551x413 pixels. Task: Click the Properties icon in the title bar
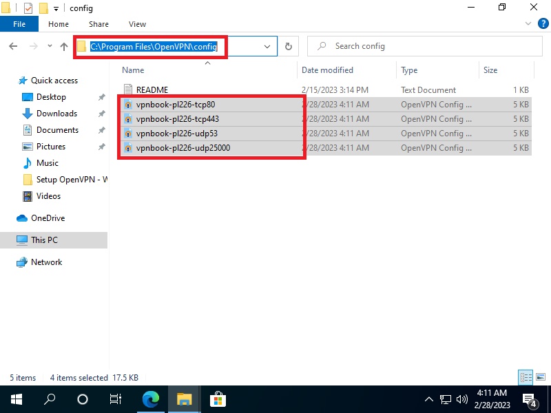click(x=28, y=8)
